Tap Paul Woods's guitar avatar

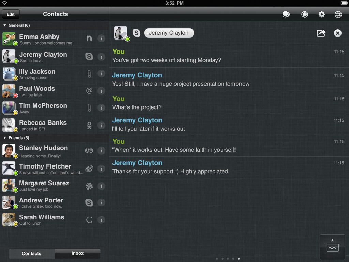tap(9, 91)
